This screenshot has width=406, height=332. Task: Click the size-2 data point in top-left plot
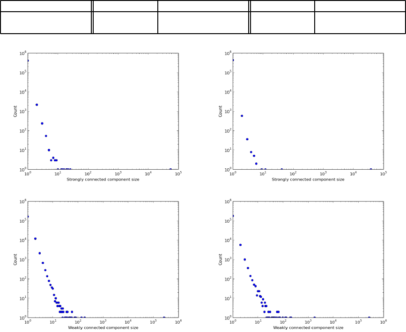(37, 105)
